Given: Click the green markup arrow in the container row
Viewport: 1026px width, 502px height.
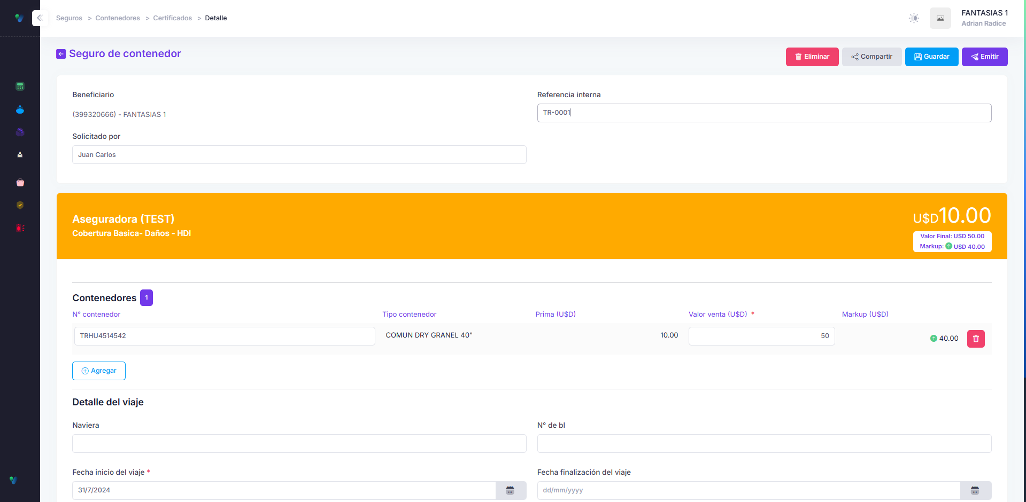Looking at the screenshot, I should click(934, 339).
